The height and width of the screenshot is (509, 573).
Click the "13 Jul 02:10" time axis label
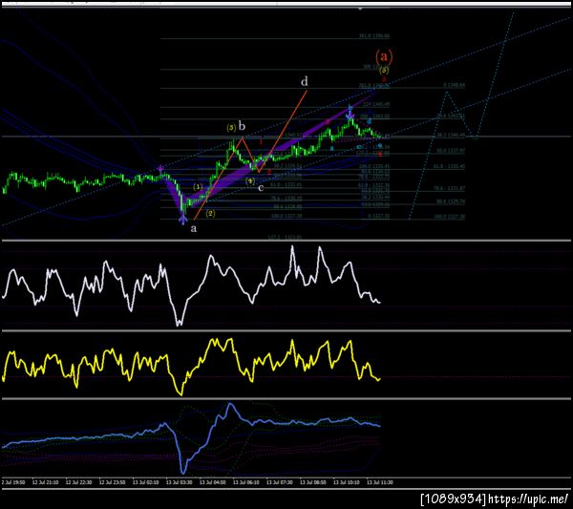coord(145,482)
